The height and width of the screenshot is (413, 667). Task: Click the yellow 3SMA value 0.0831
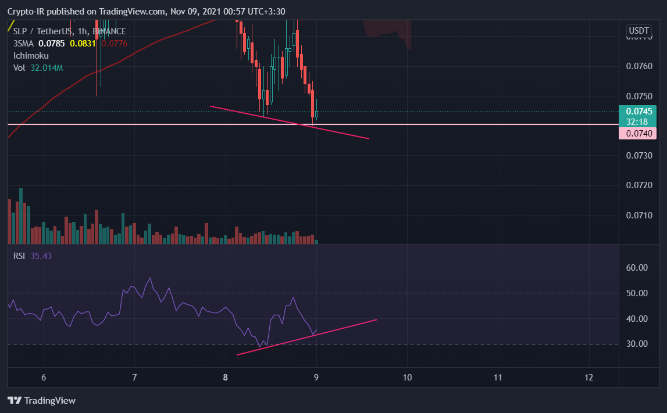tap(83, 44)
